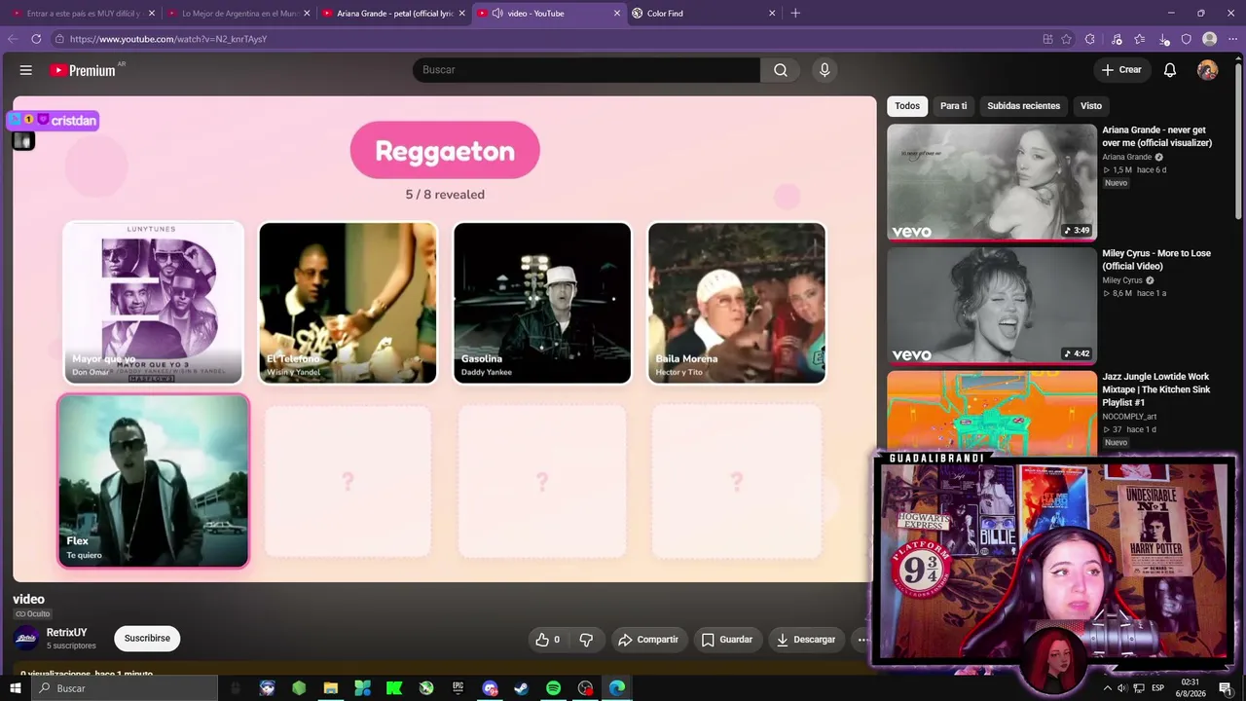Open YouTube notifications bell
Screen dimensions: 1246x701
coord(1170,70)
